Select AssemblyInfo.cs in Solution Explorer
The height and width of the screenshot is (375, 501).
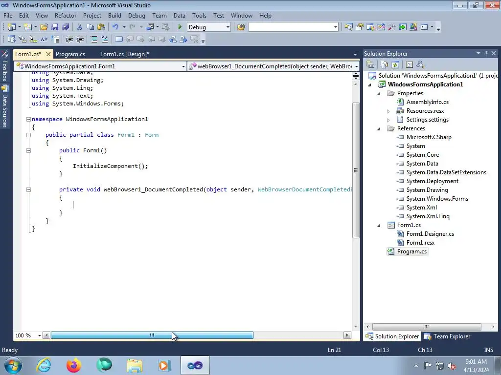[x=427, y=102]
